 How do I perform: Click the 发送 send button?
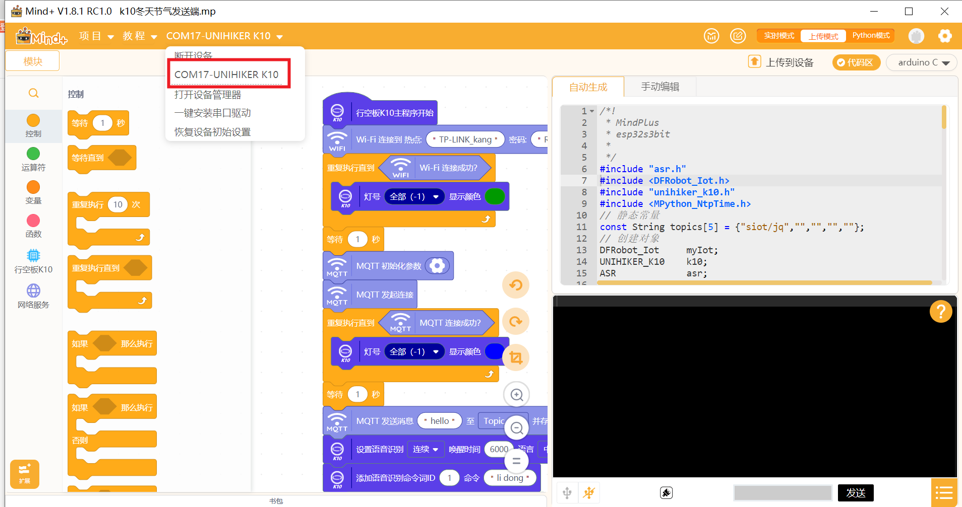coord(856,493)
